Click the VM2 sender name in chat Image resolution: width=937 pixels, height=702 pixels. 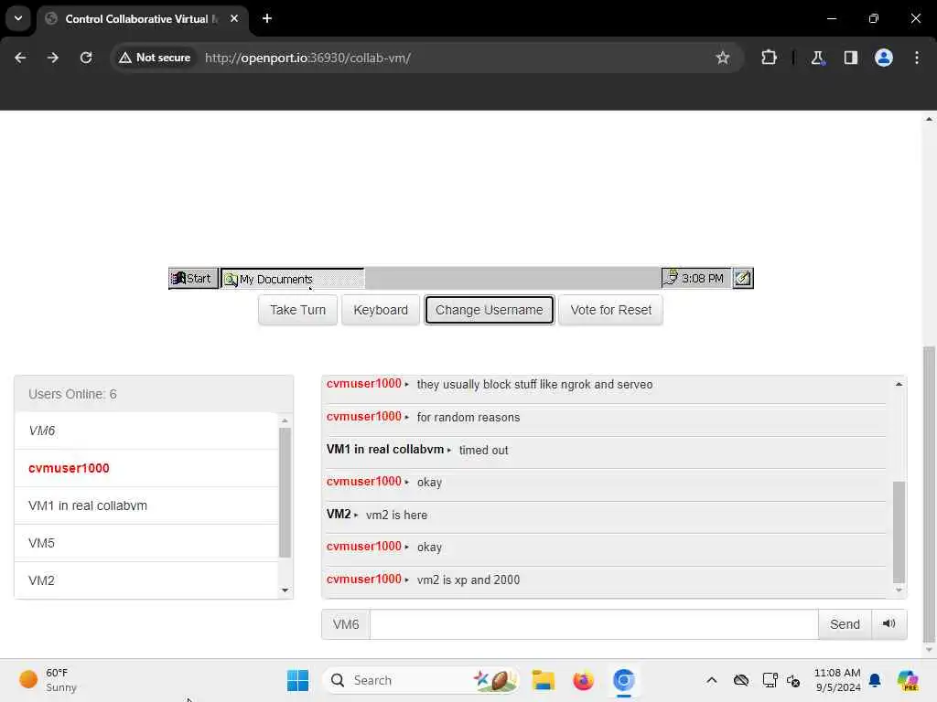(x=339, y=514)
